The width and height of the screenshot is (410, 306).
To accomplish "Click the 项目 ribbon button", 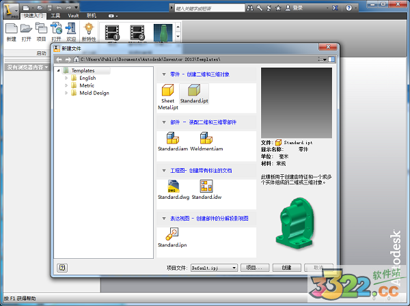I will click(x=41, y=32).
